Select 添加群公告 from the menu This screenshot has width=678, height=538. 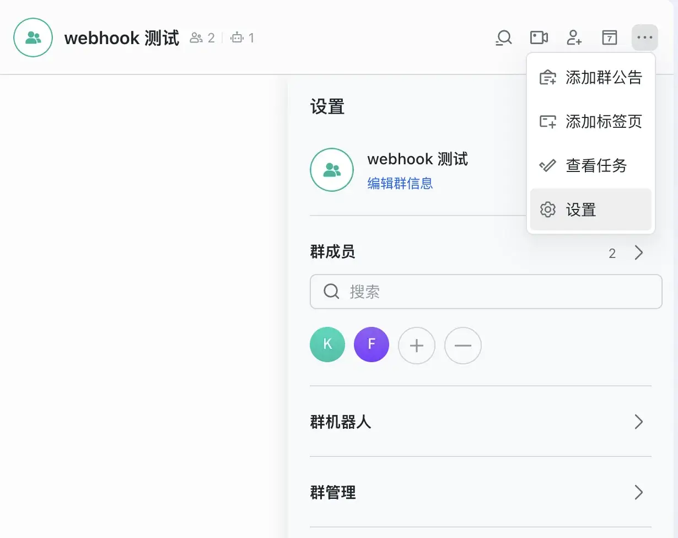tap(590, 78)
